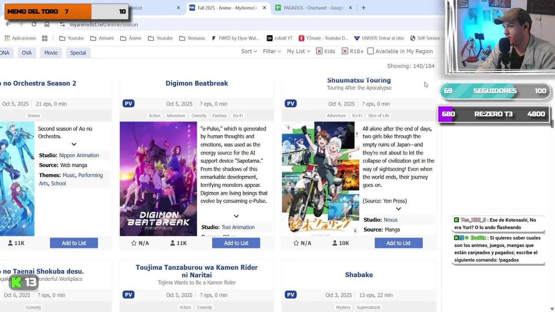
Task: Open the Music theme link
Action: 69,175
